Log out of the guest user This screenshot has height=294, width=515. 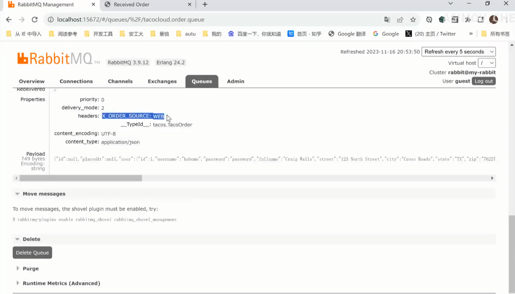tap(483, 81)
